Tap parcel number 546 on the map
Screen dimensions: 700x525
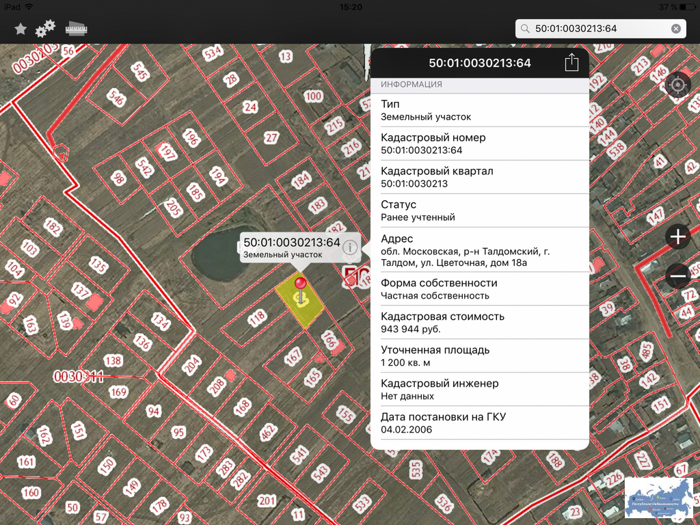116,97
